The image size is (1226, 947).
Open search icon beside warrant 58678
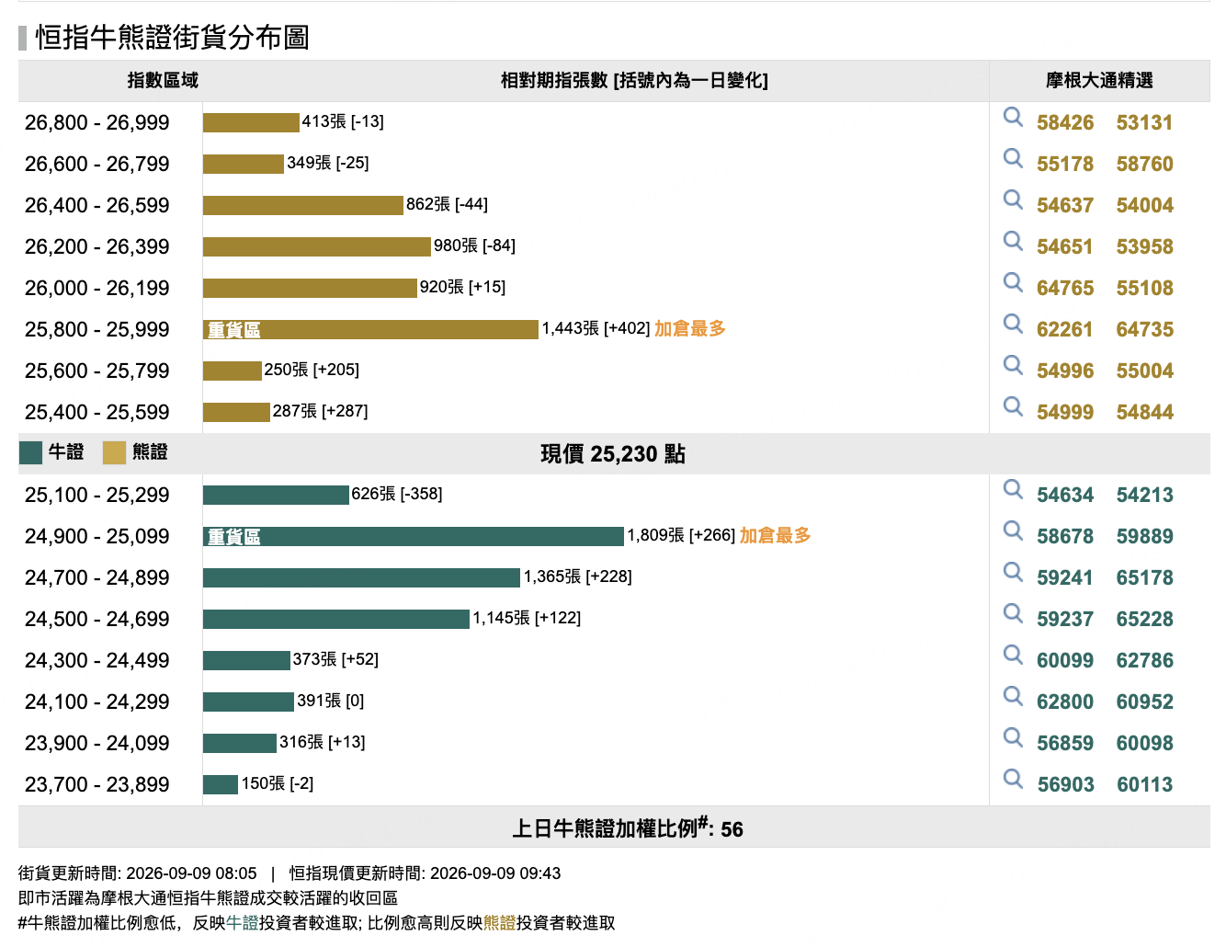coord(1013,531)
